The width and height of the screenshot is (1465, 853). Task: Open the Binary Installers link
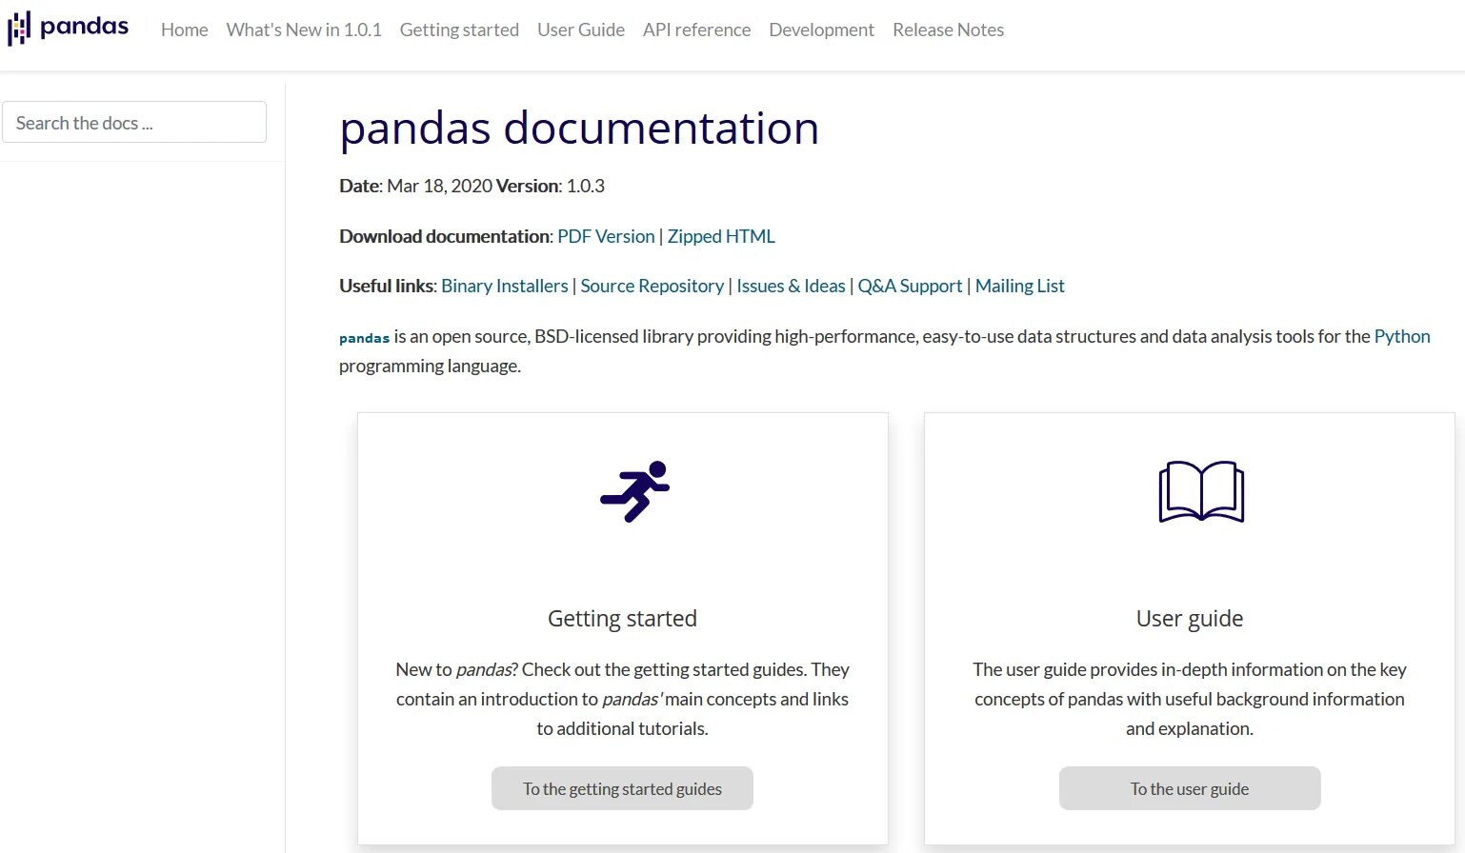pos(505,286)
